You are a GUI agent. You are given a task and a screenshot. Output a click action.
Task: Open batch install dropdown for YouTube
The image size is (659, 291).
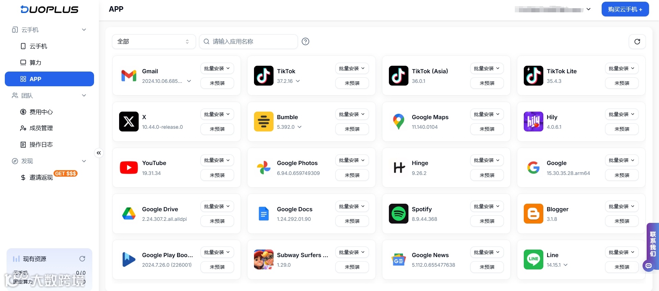click(217, 160)
